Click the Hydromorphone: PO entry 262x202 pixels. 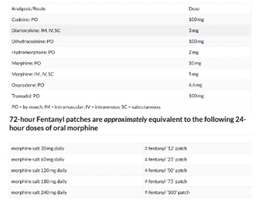tap(33, 52)
